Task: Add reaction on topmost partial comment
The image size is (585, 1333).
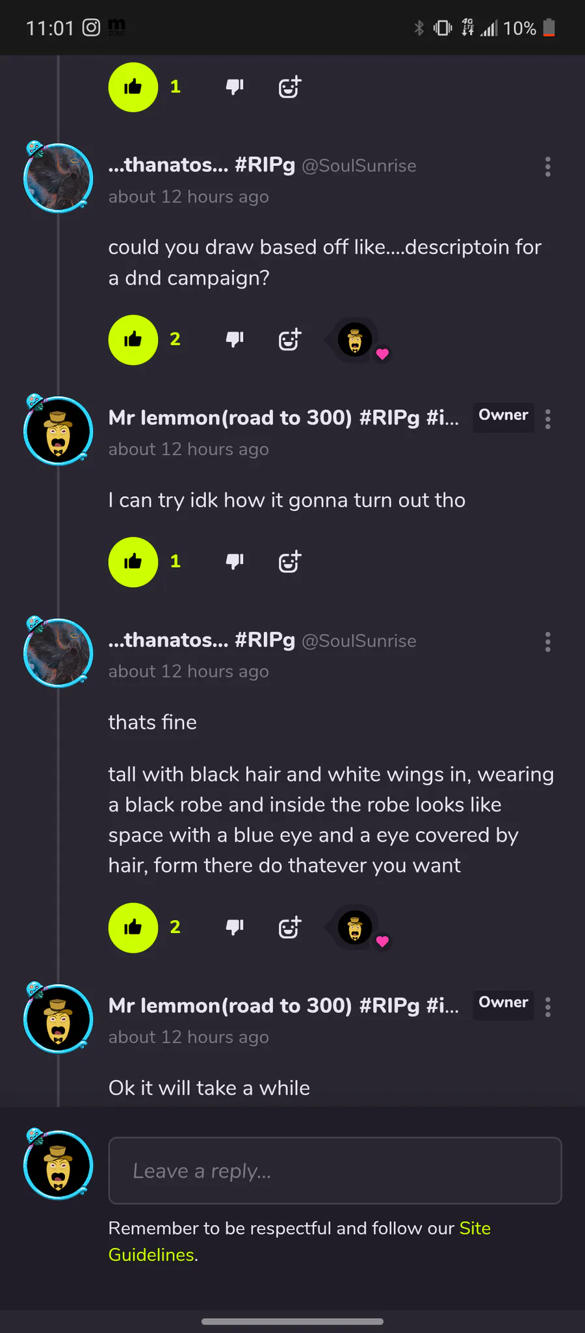Action: [290, 87]
